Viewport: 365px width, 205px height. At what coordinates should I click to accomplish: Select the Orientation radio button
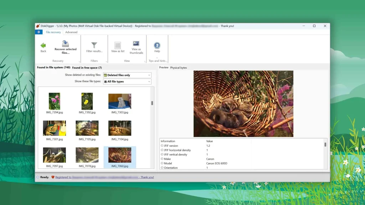[162, 168]
